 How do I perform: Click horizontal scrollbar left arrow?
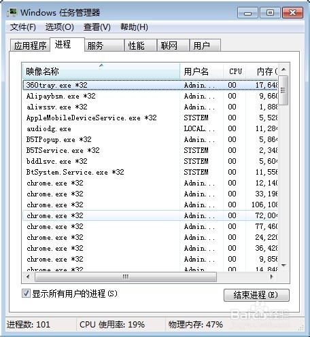coord(28,277)
